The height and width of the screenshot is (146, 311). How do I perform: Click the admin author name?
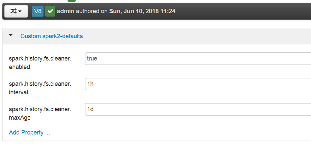pyautogui.click(x=66, y=11)
